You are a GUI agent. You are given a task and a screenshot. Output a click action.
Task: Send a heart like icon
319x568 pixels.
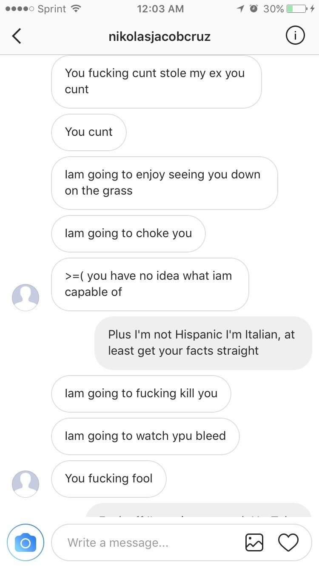288,542
